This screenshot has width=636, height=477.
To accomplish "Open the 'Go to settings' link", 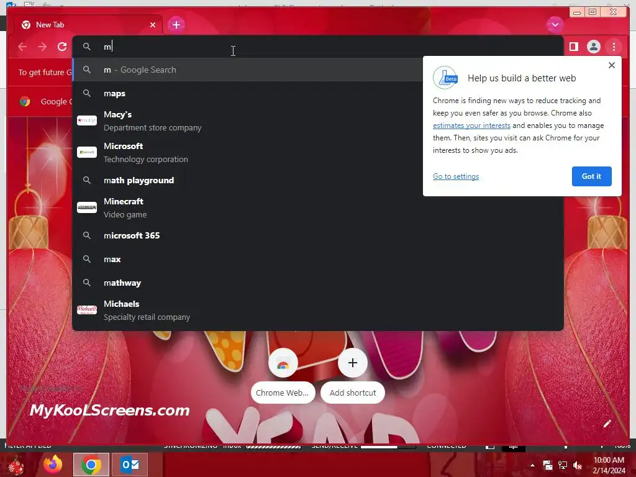I will (455, 176).
